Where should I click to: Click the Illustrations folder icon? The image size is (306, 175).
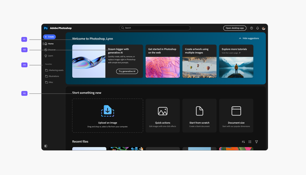pos(47,76)
